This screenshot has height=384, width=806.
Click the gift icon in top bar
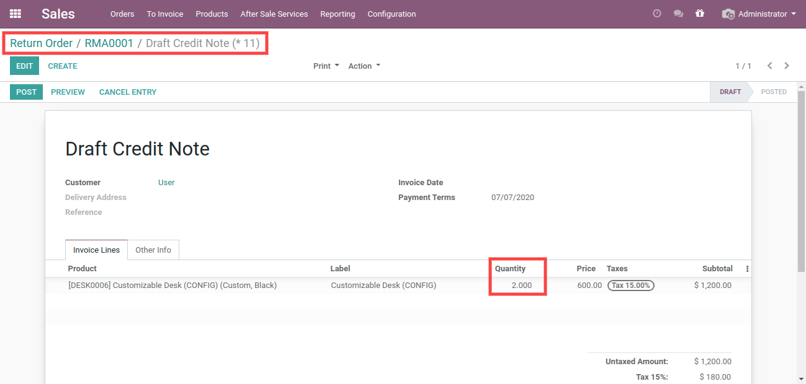[x=700, y=14]
